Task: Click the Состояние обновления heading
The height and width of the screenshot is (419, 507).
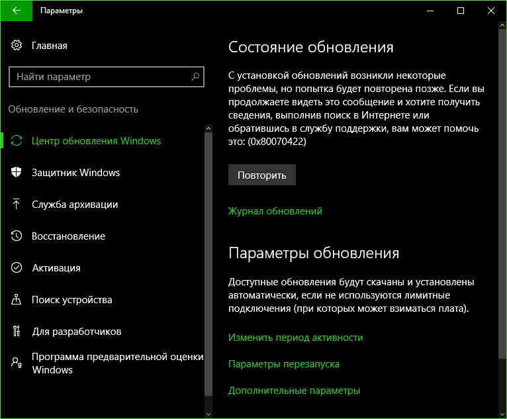Action: [x=310, y=47]
